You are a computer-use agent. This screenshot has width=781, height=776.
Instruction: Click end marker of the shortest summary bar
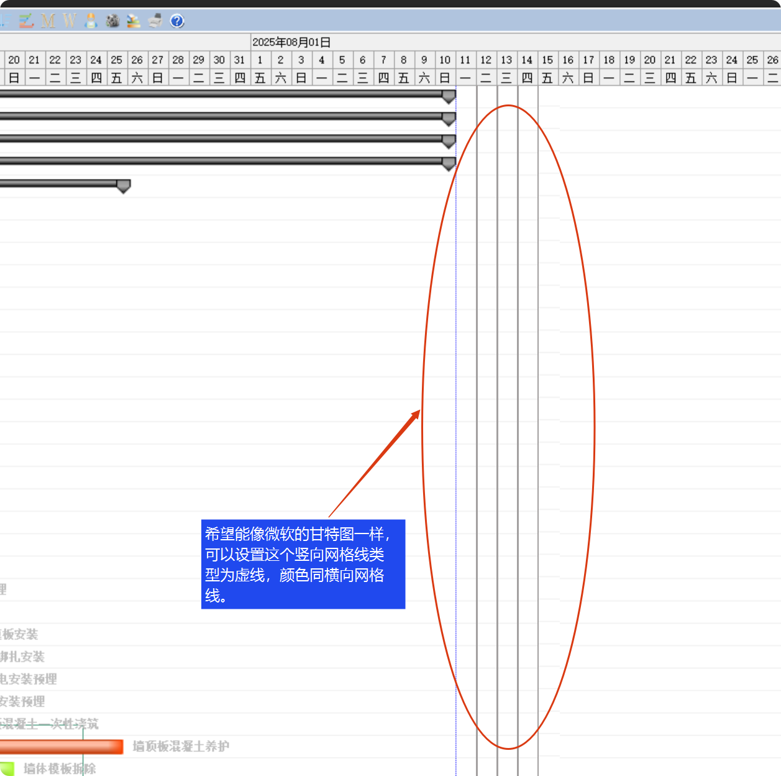(124, 186)
